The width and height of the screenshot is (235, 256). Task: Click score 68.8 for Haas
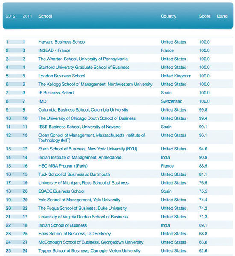coord(203,234)
